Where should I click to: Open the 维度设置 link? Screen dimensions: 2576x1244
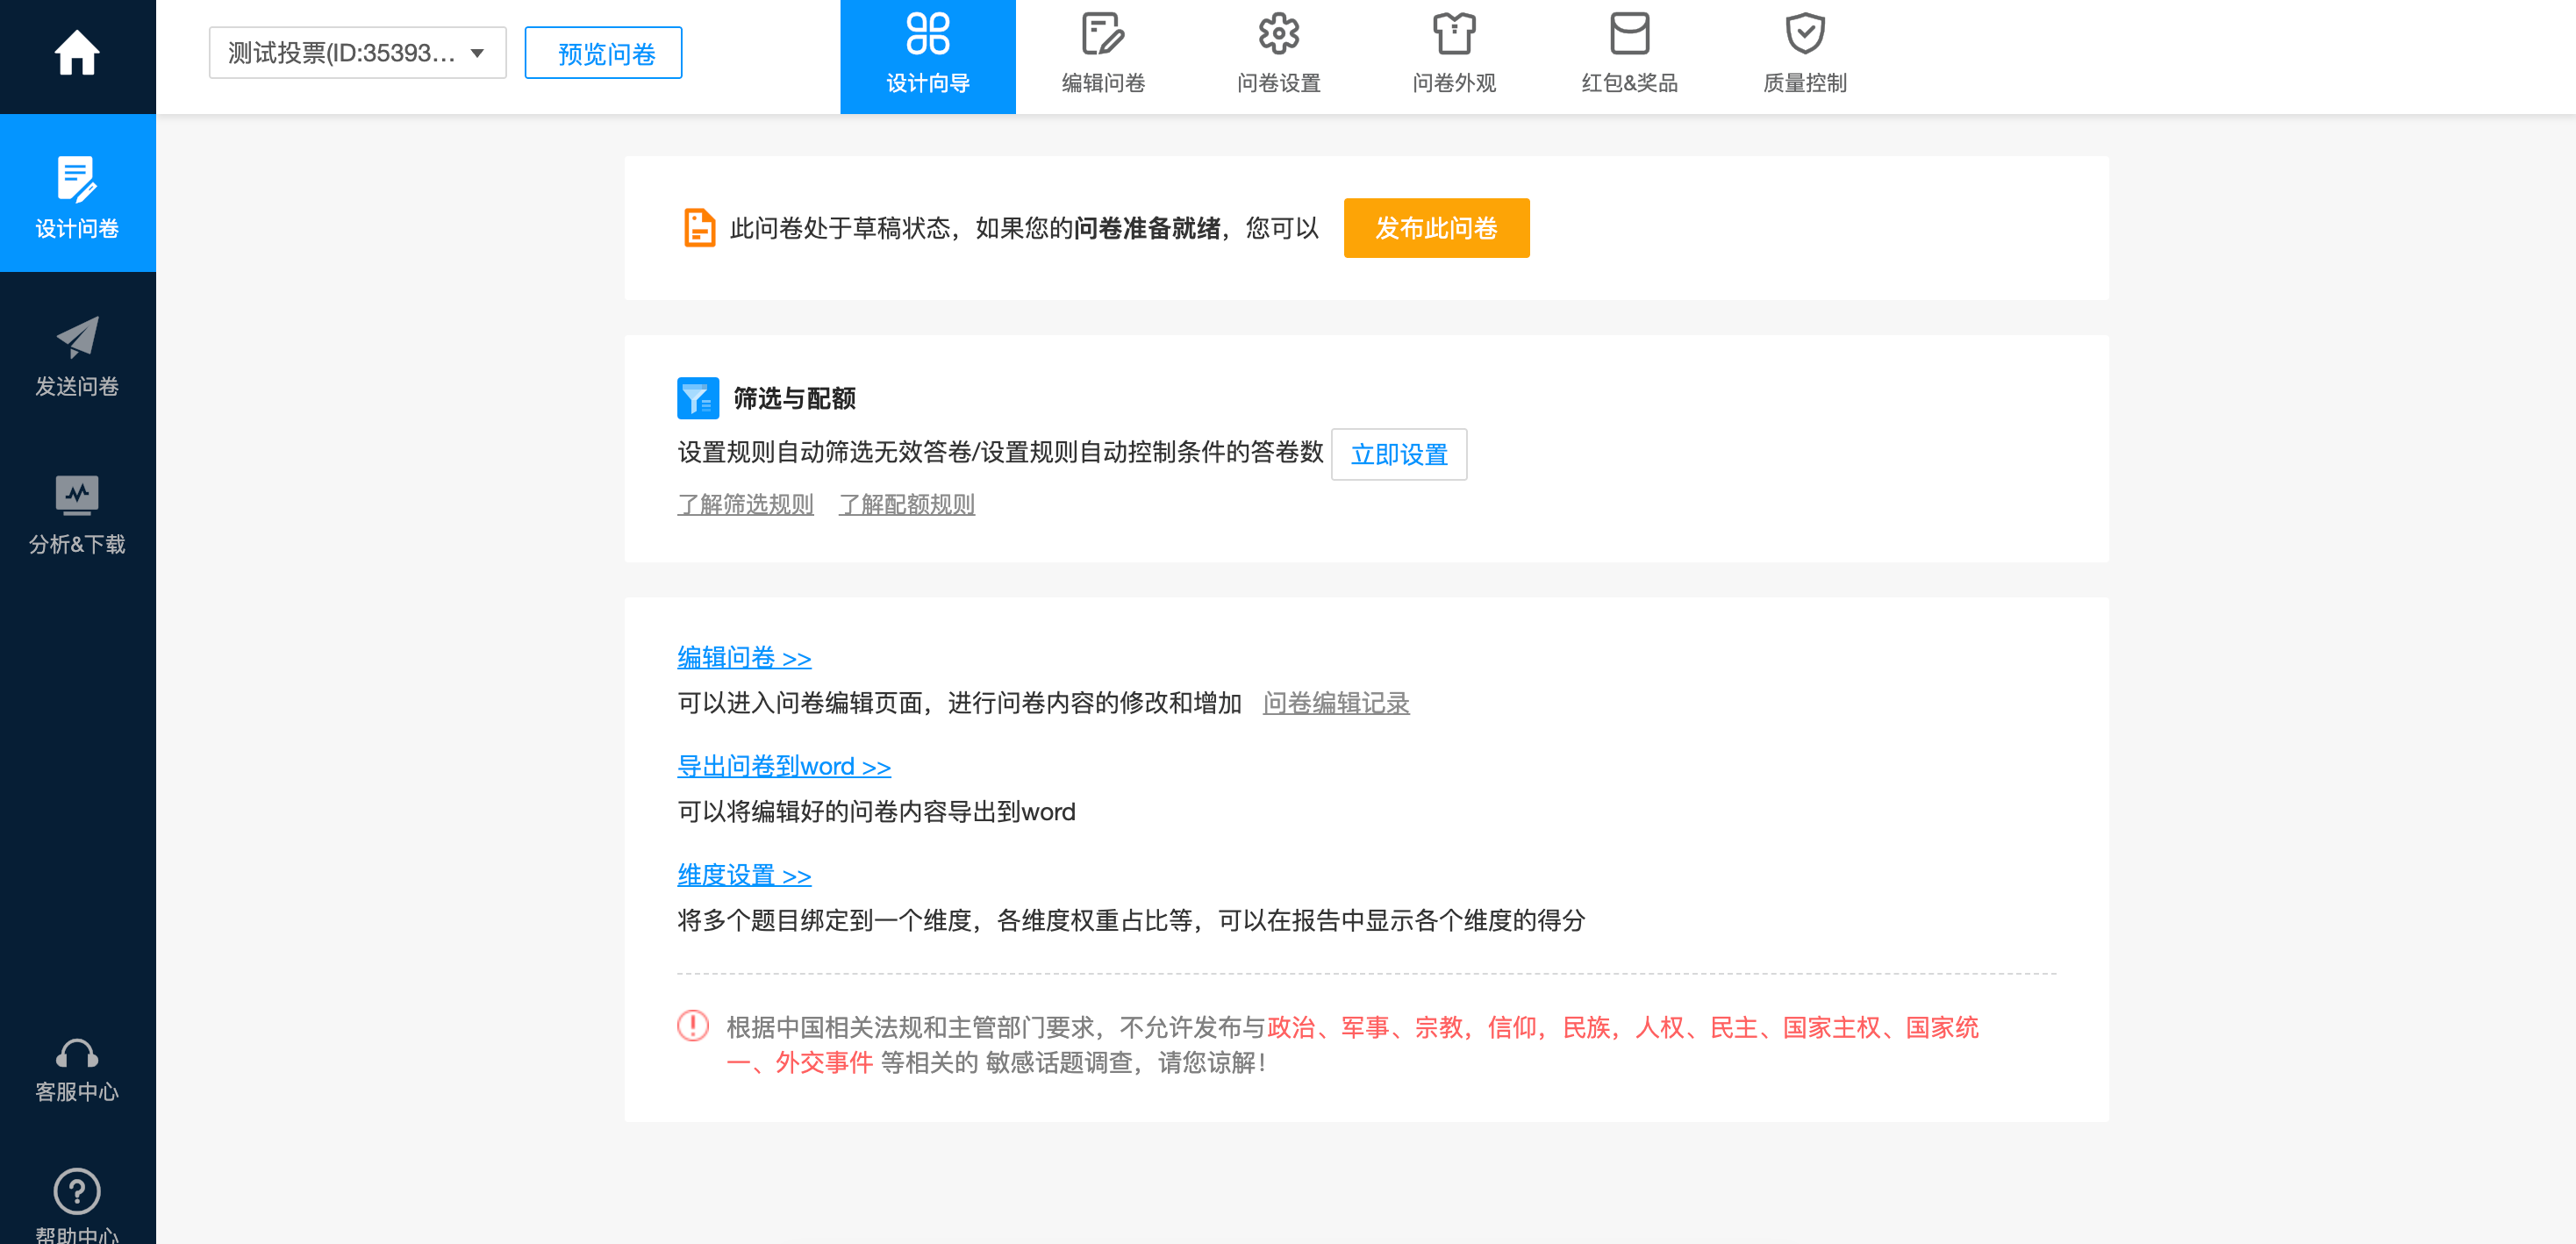743,875
